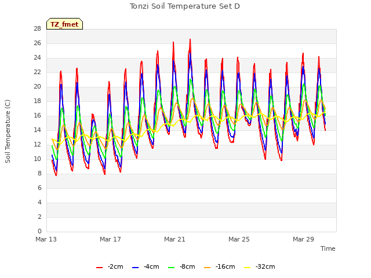Click the Soil Temperature (C) axis label
The width and height of the screenshot is (371, 278).
(8, 131)
